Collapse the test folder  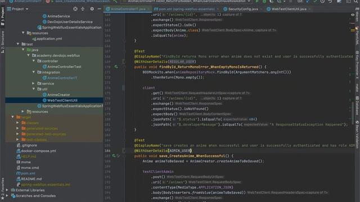(18, 44)
